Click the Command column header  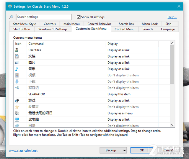(66, 44)
